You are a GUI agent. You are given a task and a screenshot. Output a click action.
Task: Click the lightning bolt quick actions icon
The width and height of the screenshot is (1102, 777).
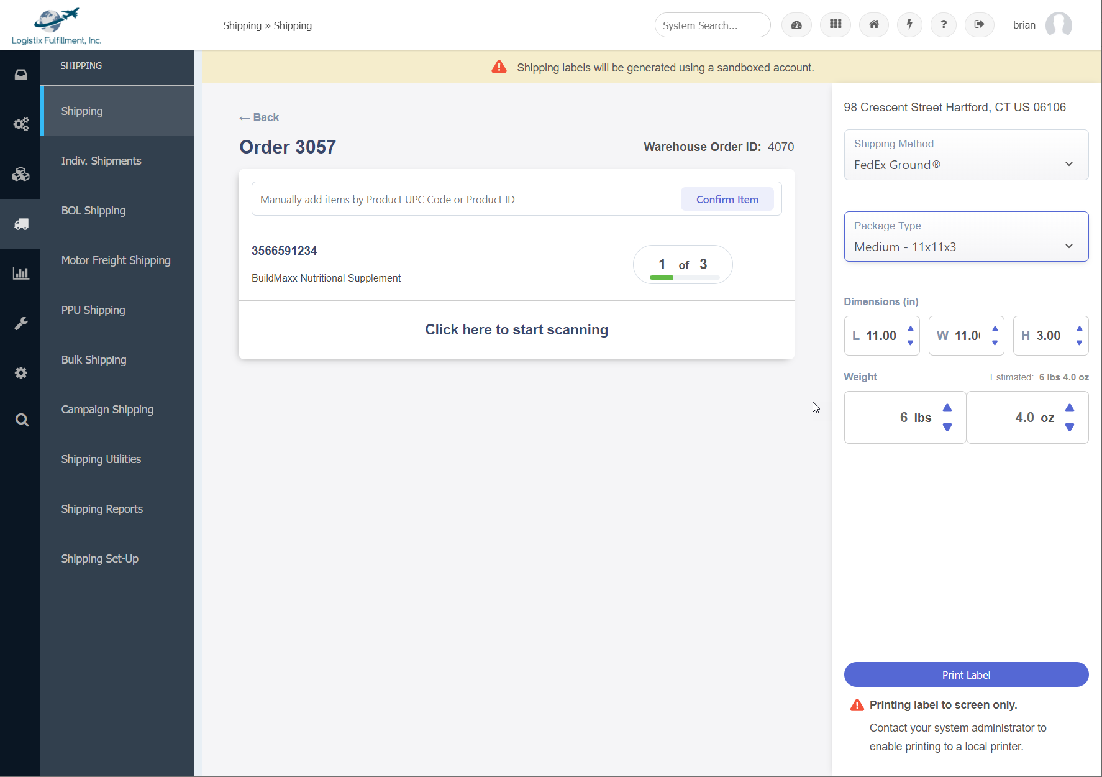point(909,25)
